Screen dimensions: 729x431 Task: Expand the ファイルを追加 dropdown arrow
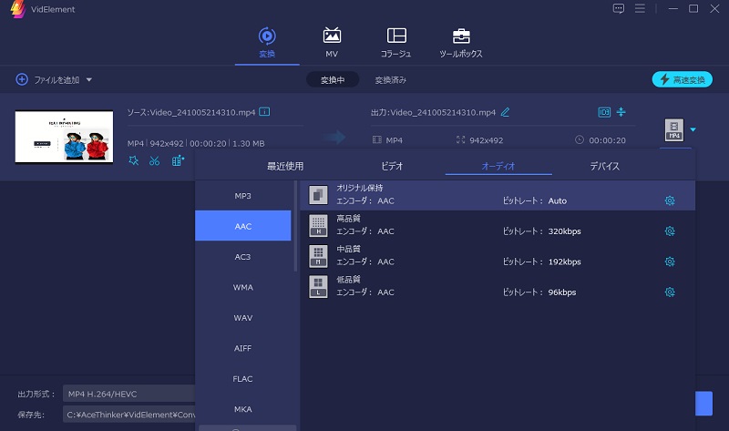click(x=88, y=80)
